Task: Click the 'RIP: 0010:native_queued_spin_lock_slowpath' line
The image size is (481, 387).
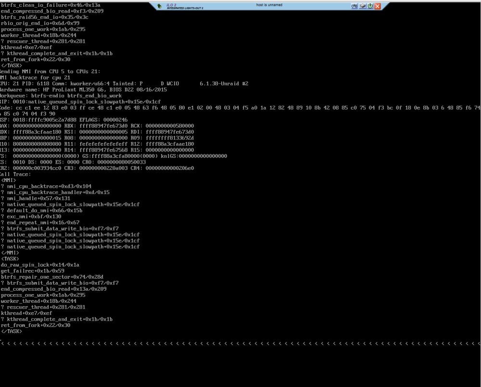Action: pos(80,102)
